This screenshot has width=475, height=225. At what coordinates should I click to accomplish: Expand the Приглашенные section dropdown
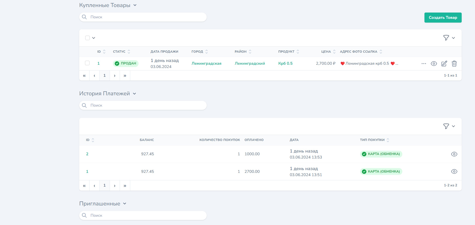click(x=124, y=204)
